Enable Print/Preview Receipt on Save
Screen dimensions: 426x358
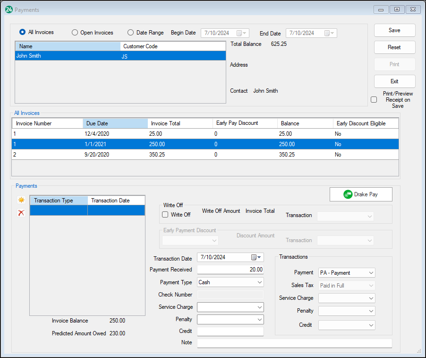tap(374, 99)
